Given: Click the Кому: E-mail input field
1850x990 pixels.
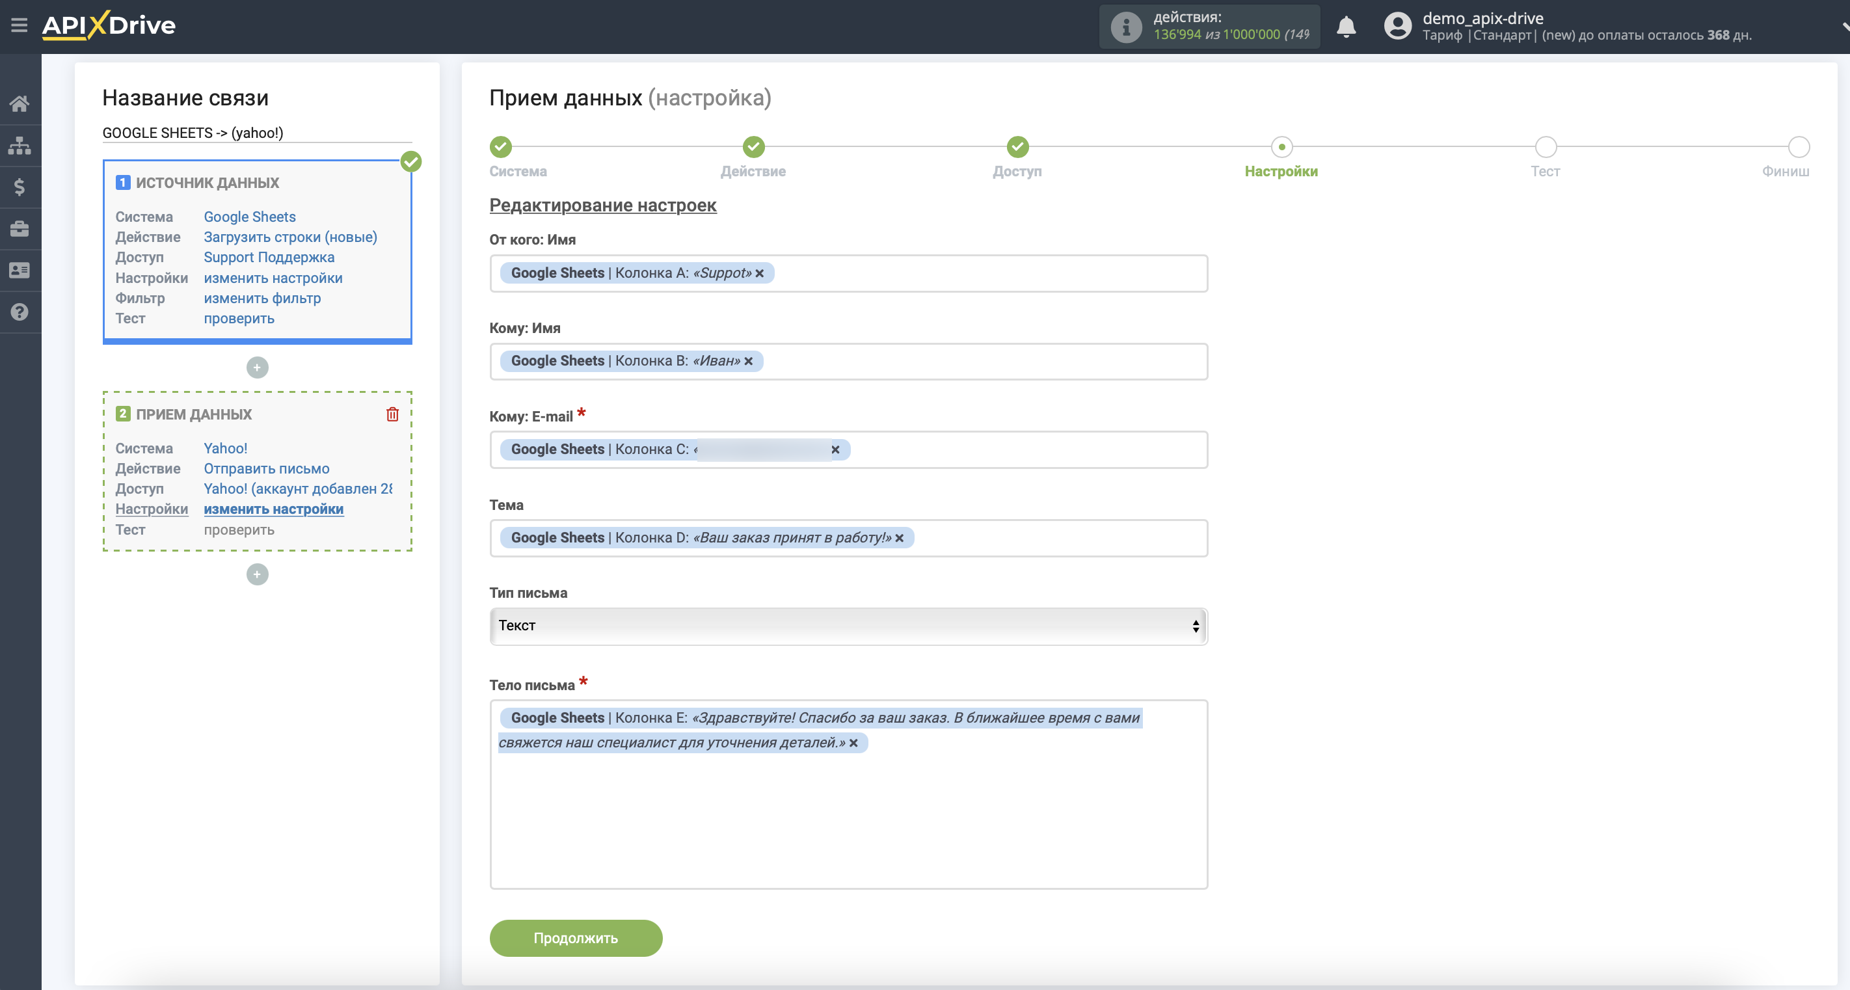Looking at the screenshot, I should tap(848, 450).
